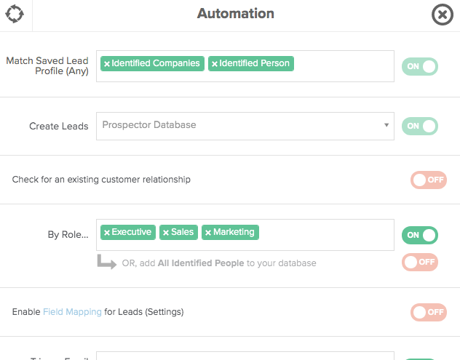Screen dimensions: 460x360
Task: Click the gray bent arrow icon
Action: coord(107,262)
